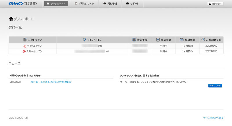Image resolution: width=232 pixels, height=126 pixels.
Task: Go to the サポート tab
Action: [132, 4]
